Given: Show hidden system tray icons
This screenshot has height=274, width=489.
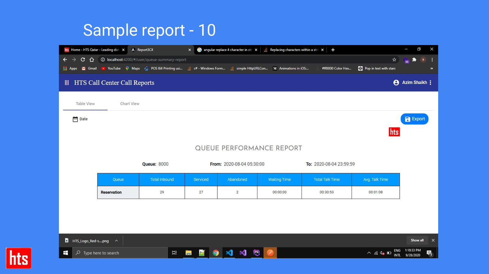Looking at the screenshot, I should pyautogui.click(x=369, y=253).
